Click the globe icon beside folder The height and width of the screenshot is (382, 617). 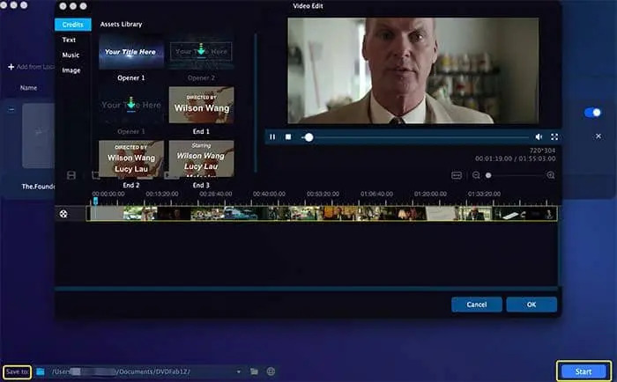(271, 371)
